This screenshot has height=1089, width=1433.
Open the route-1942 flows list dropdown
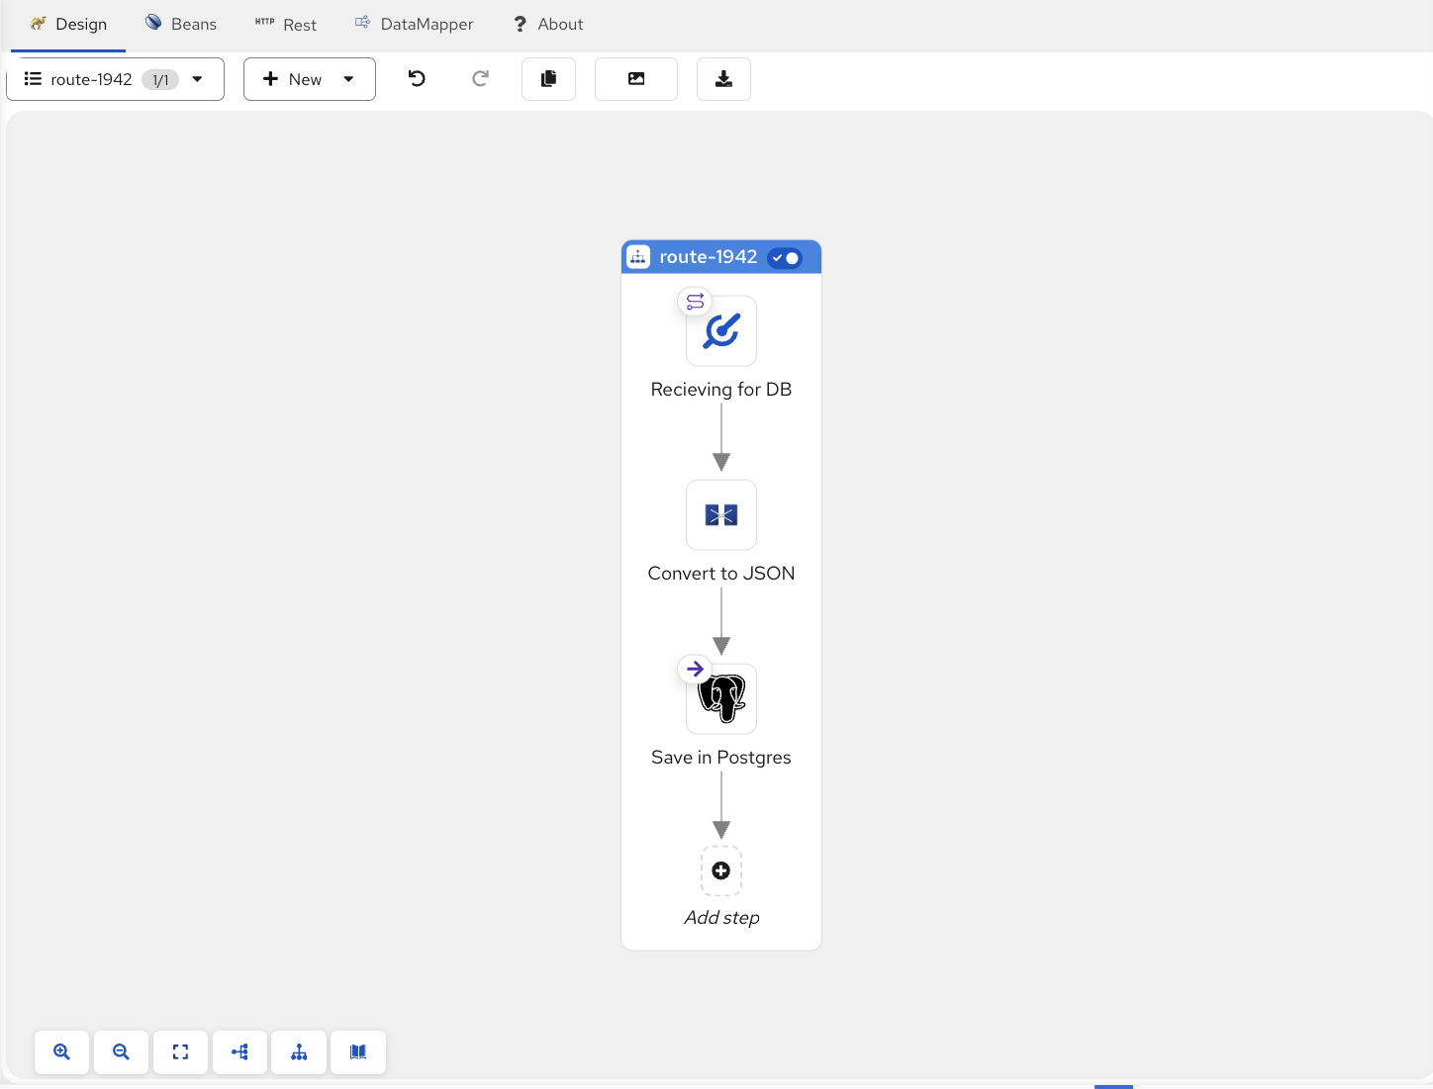click(x=115, y=79)
